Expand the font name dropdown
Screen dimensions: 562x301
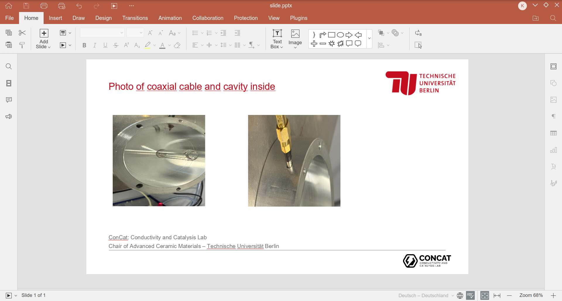[x=121, y=33]
